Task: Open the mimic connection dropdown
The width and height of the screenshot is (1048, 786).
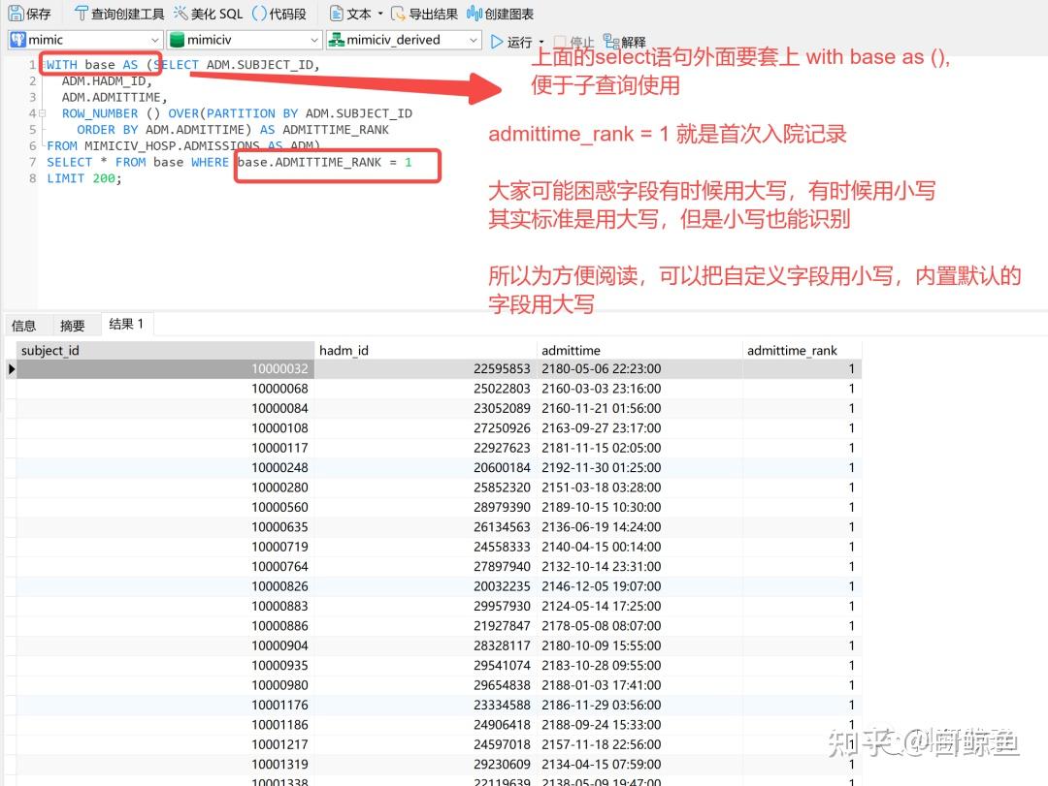Action: coord(155,41)
